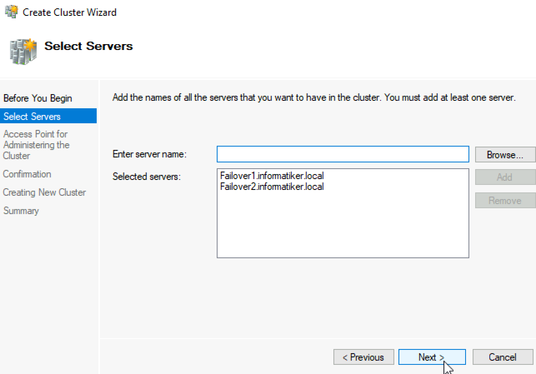Open the Summary step in sidebar
Screen dimensions: 536x374
click(21, 211)
